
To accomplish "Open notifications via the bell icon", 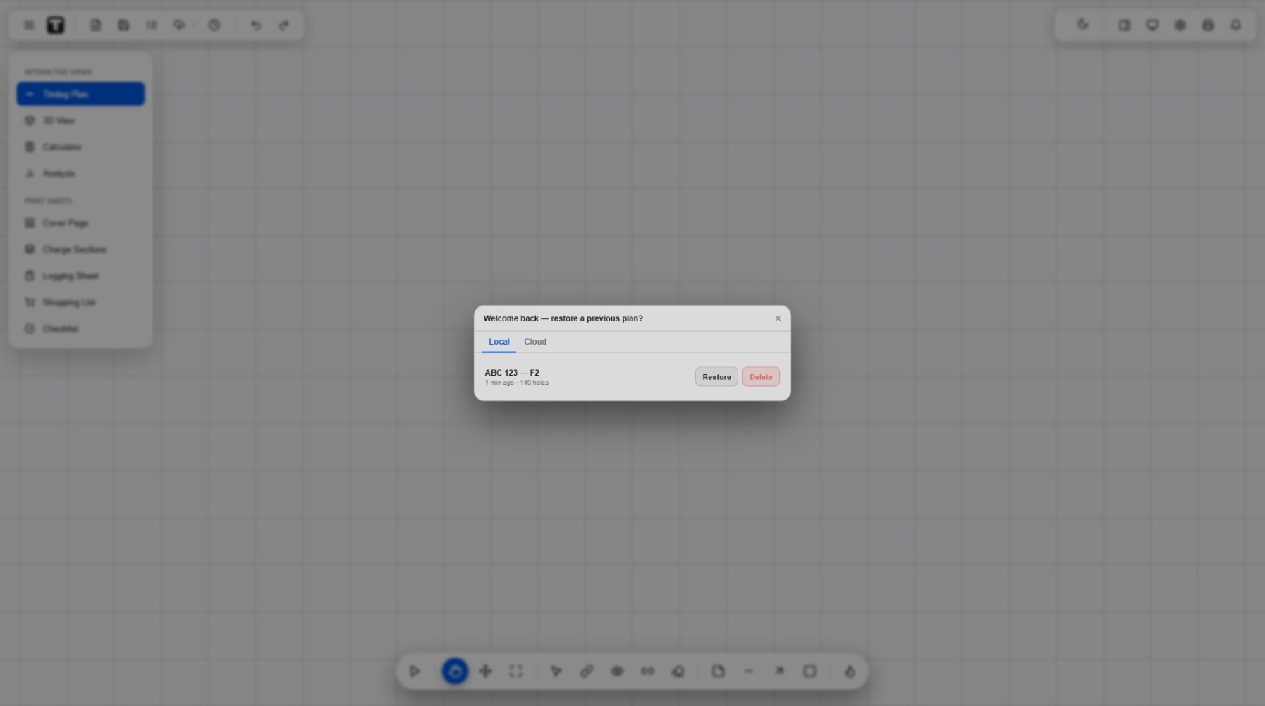I will pyautogui.click(x=1235, y=25).
